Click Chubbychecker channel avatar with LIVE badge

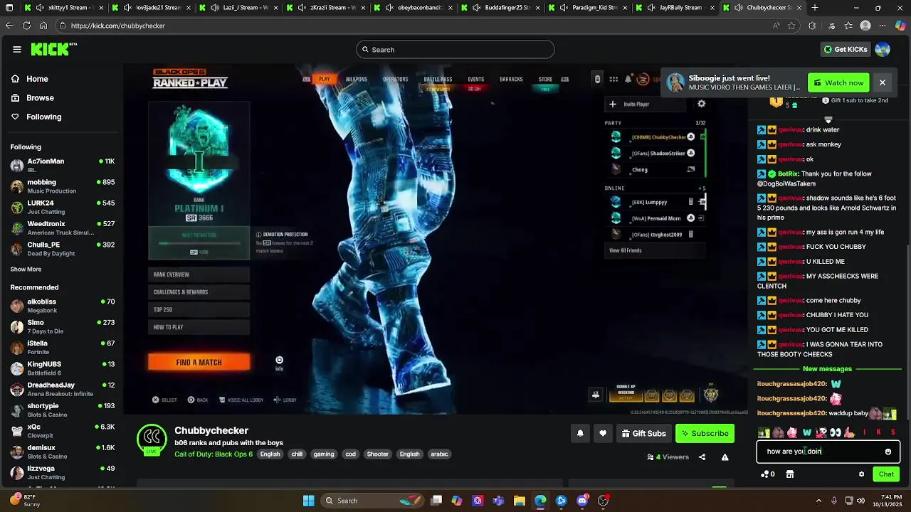[x=152, y=439]
